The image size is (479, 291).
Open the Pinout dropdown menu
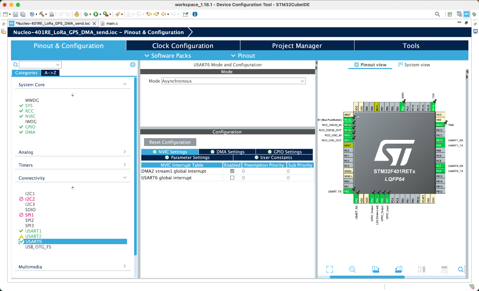point(243,56)
